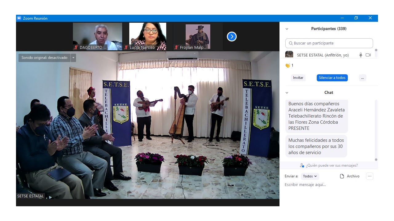Select DAGOBERTO video thumbnail
Viewport: 394px width, 221px height.
98,36
